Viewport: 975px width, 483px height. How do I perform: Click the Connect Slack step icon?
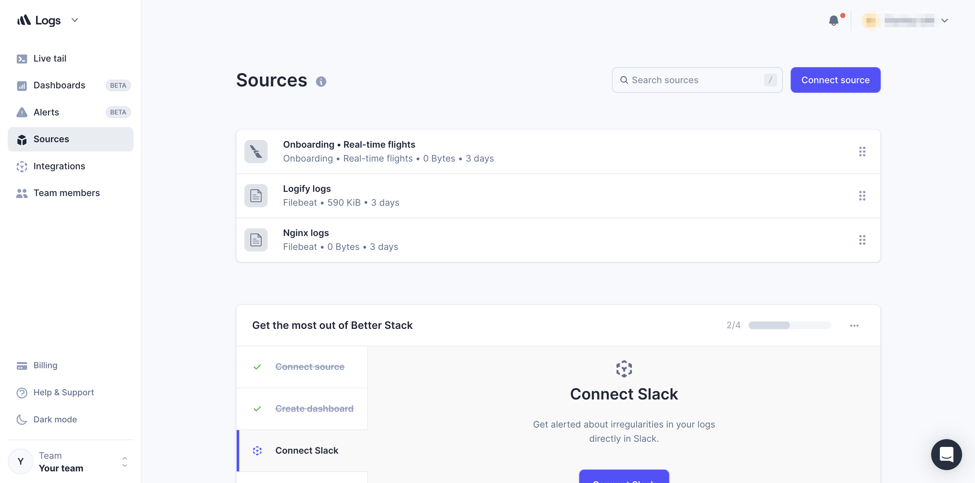pos(257,451)
